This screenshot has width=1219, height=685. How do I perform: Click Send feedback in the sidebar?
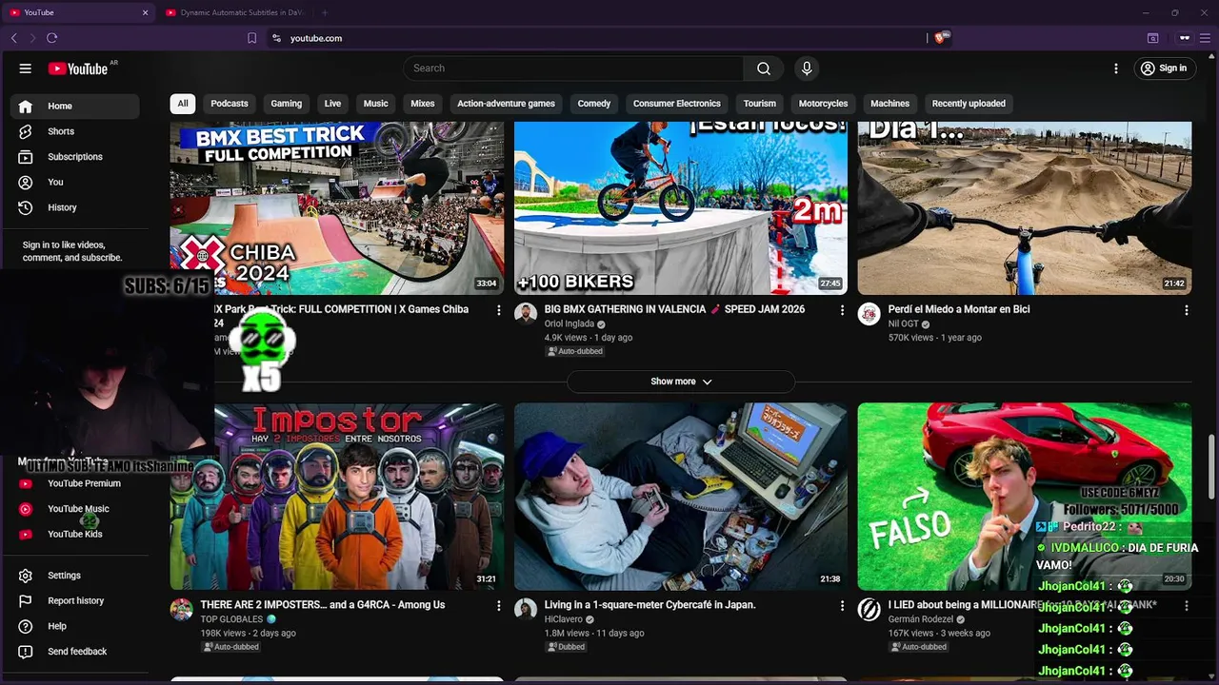click(74, 652)
